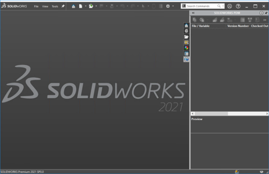Open a file with the Open icon
This screenshot has width=269, height=174.
click(91, 6)
